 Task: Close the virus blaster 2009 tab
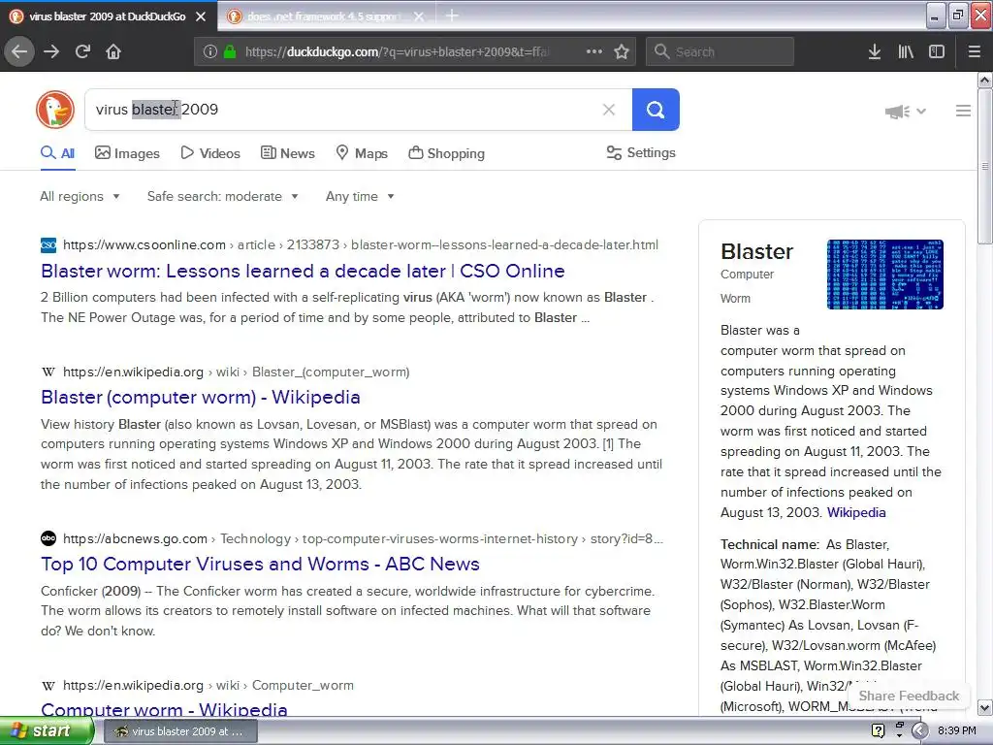click(201, 16)
